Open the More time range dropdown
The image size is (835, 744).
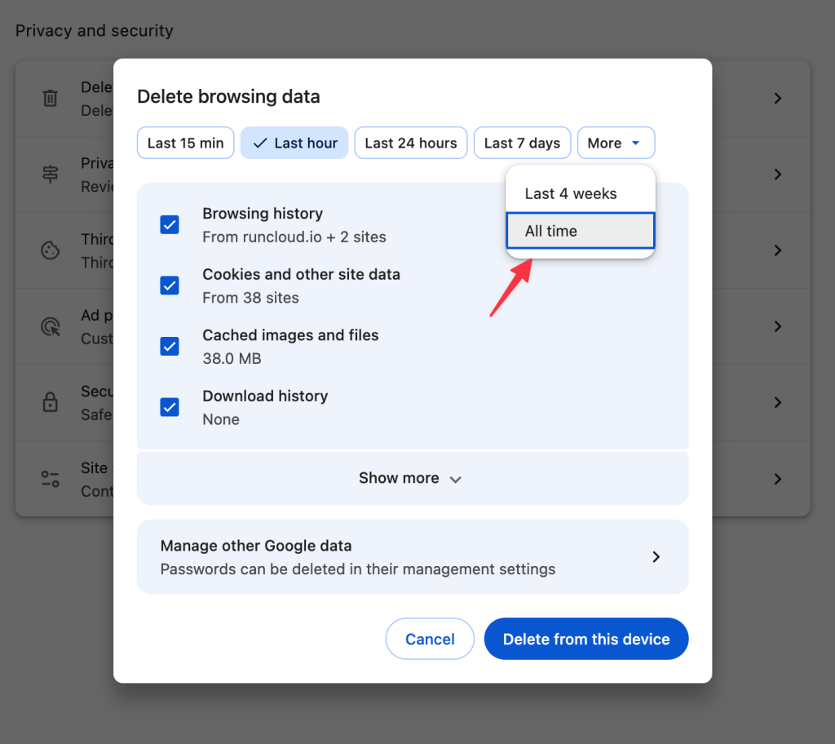click(x=615, y=143)
